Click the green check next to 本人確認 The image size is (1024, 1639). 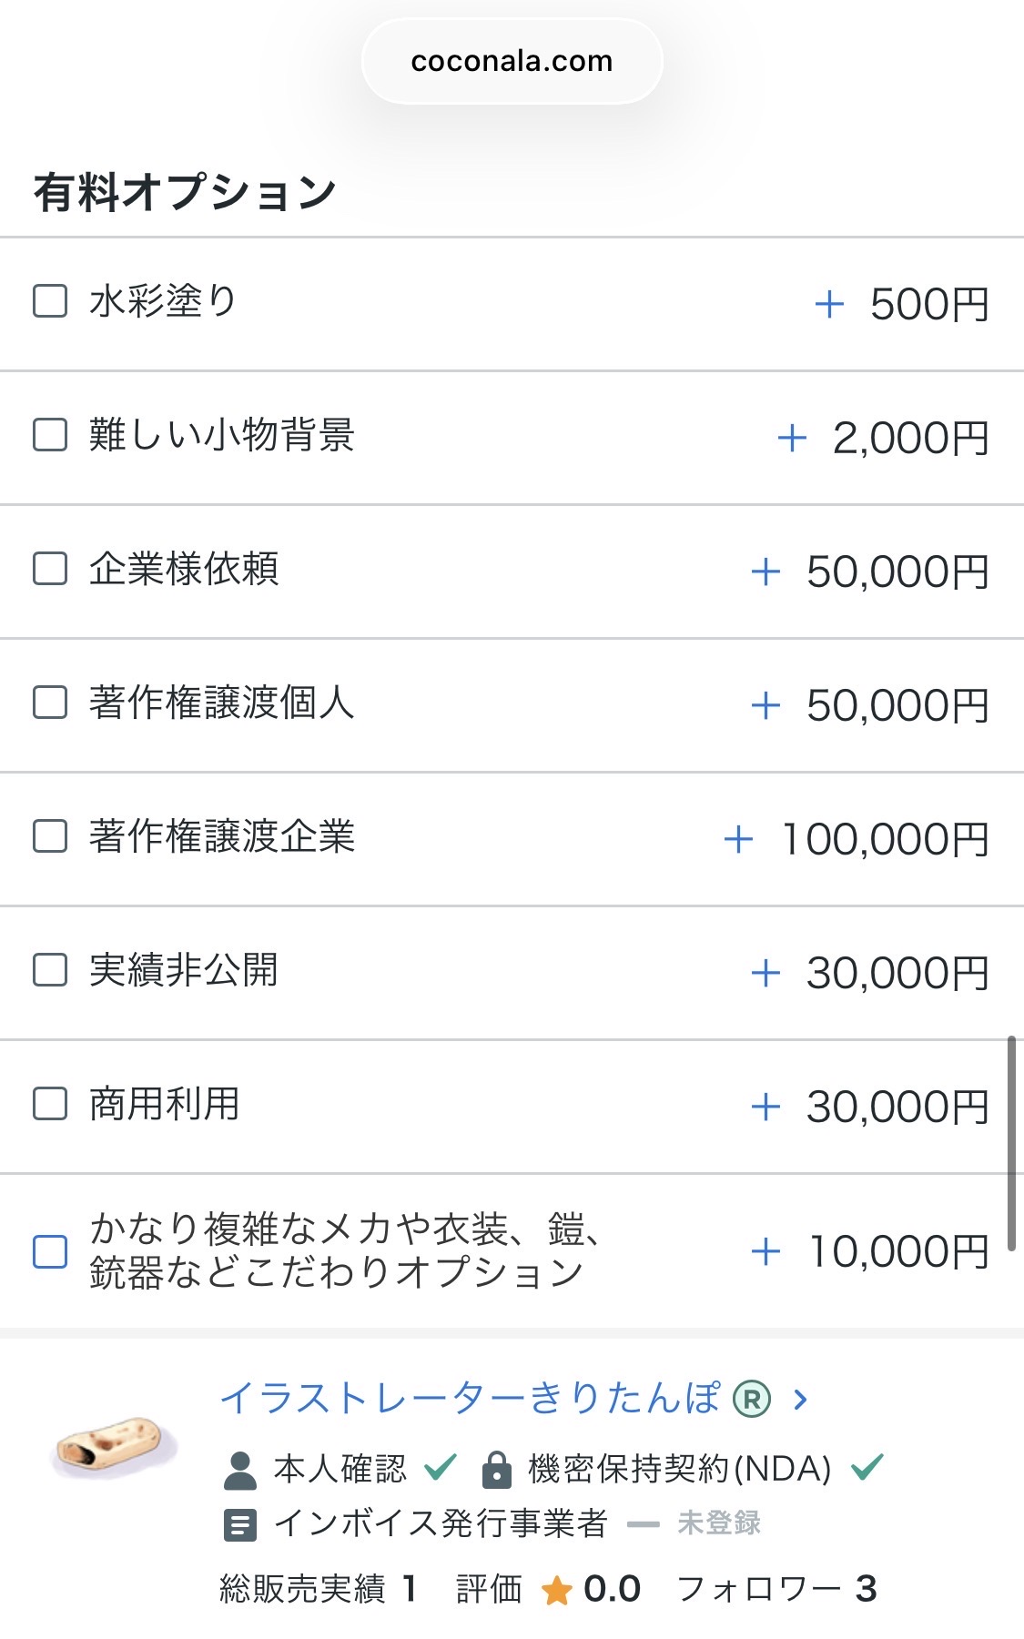[x=441, y=1467]
